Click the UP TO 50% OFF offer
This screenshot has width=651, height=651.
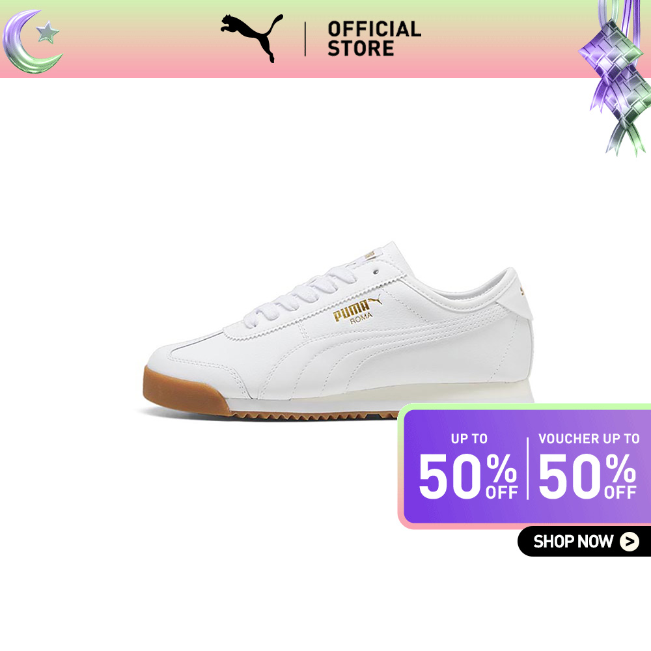tap(468, 466)
